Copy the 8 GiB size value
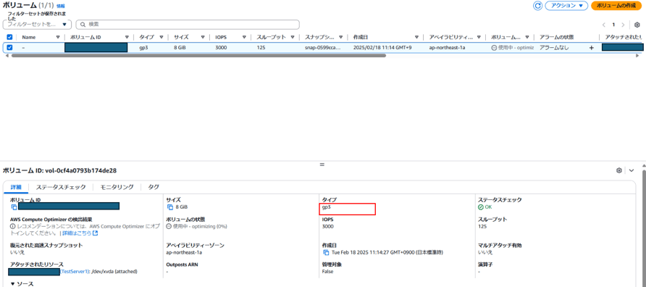The height and width of the screenshot is (287, 646). point(169,207)
